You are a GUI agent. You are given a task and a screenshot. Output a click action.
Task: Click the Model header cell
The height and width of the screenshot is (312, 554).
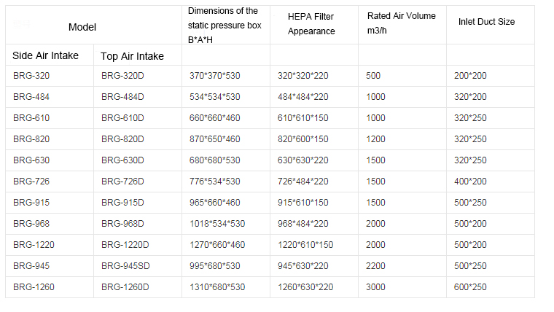point(82,27)
